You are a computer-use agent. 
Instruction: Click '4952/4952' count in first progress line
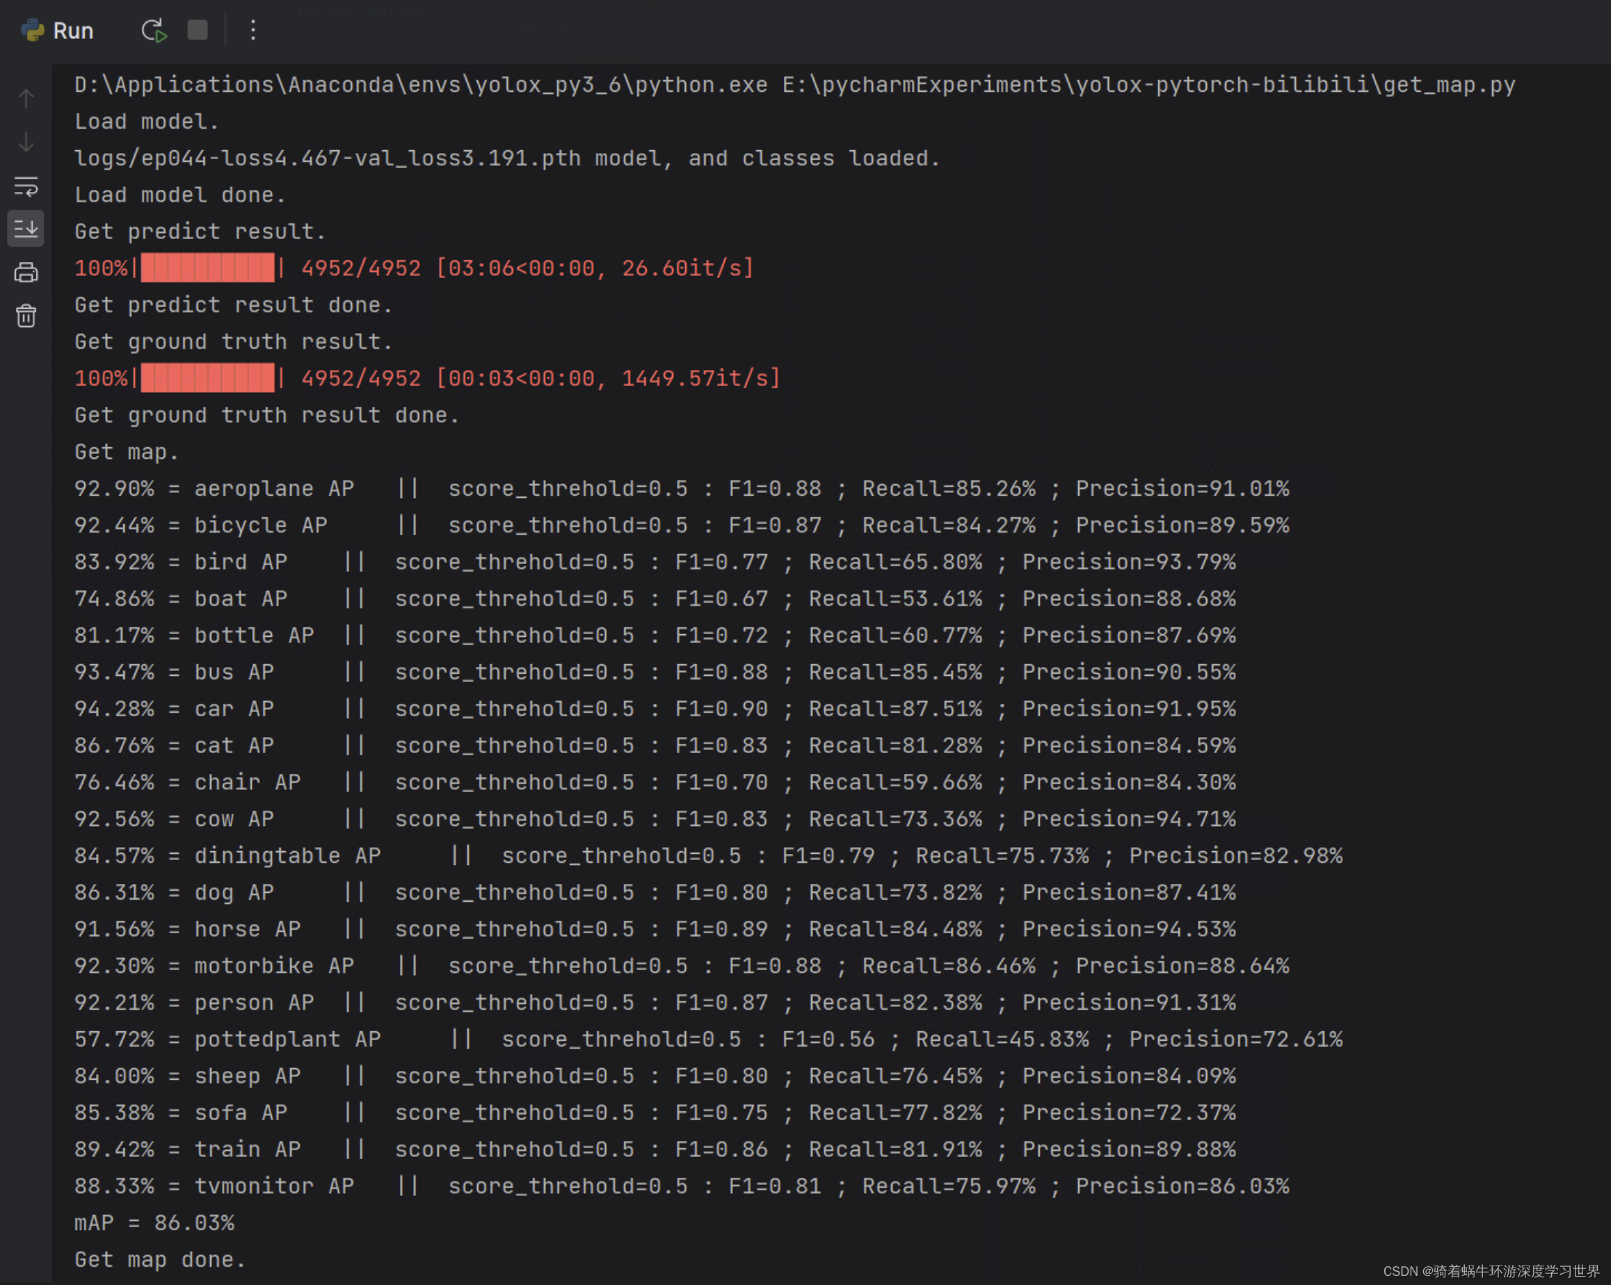361,268
